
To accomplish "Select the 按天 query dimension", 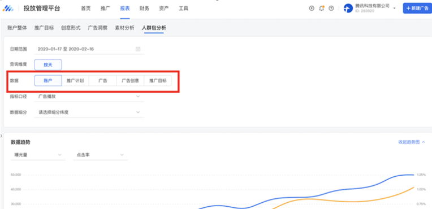I will [x=48, y=65].
